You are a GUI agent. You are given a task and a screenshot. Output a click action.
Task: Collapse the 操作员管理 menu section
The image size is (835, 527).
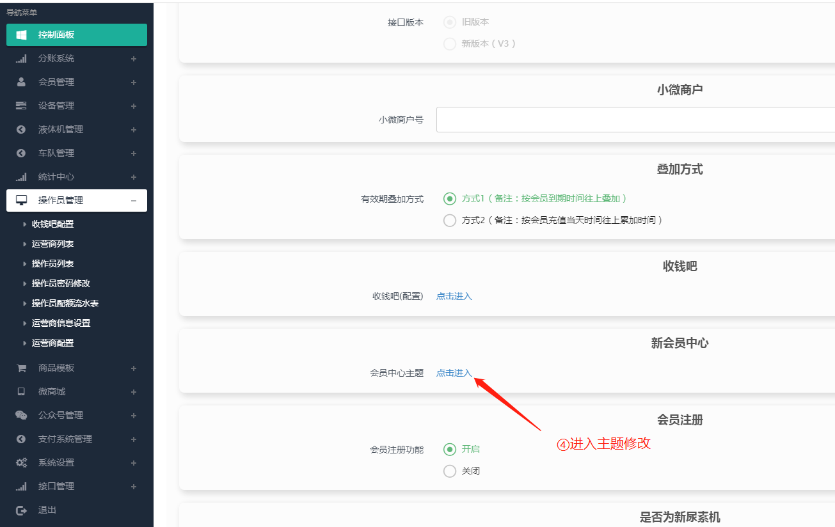pyautogui.click(x=134, y=200)
